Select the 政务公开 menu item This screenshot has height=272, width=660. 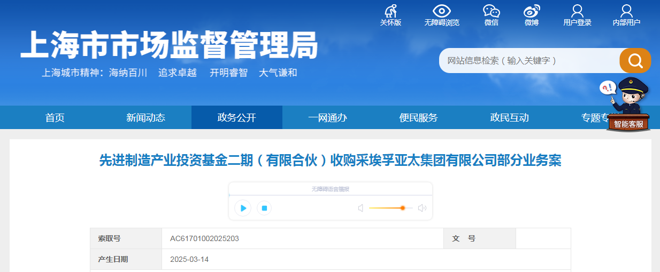click(x=237, y=118)
